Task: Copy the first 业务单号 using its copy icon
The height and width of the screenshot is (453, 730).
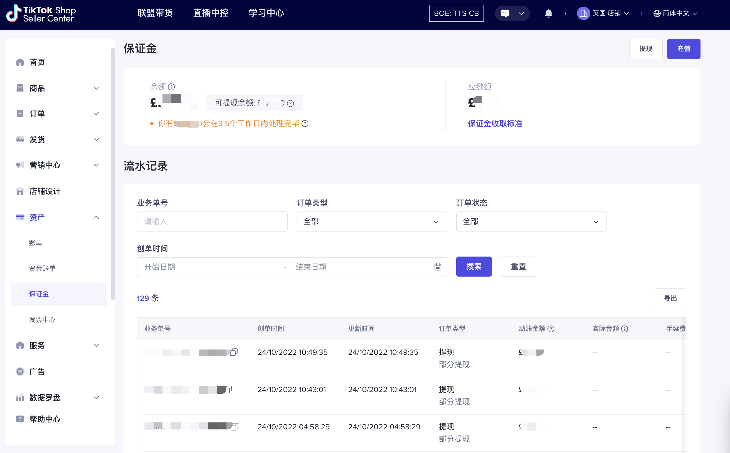Action: [x=234, y=352]
